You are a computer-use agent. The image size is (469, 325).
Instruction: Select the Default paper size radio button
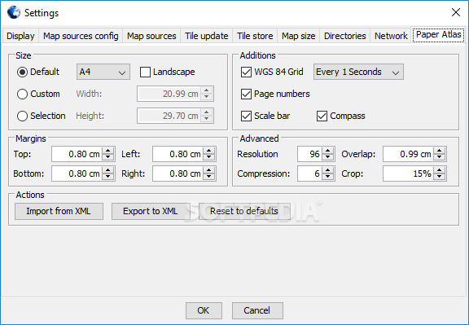23,72
